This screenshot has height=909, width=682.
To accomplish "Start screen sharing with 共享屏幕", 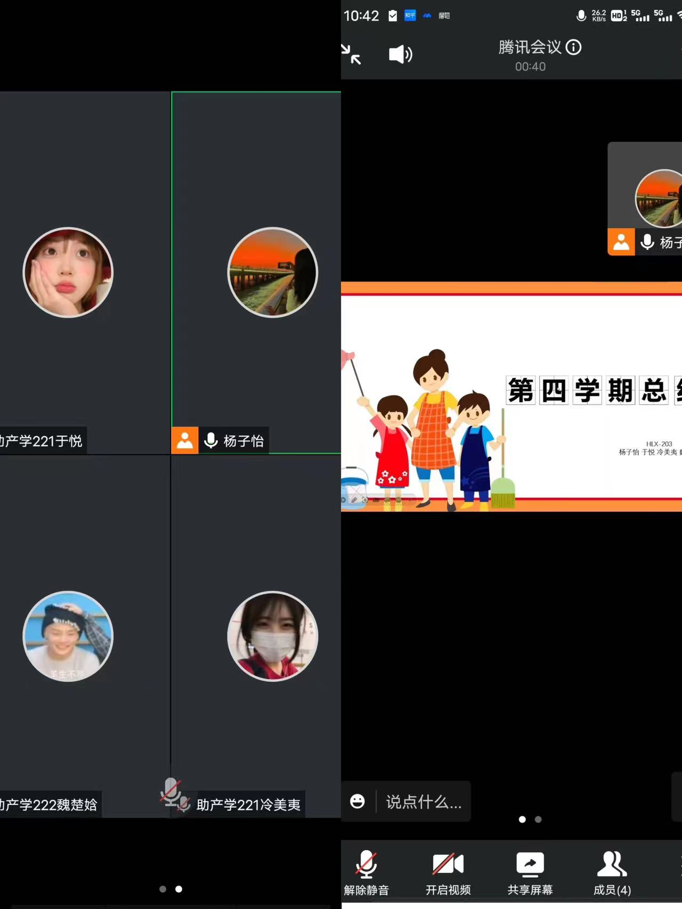I will pyautogui.click(x=530, y=873).
